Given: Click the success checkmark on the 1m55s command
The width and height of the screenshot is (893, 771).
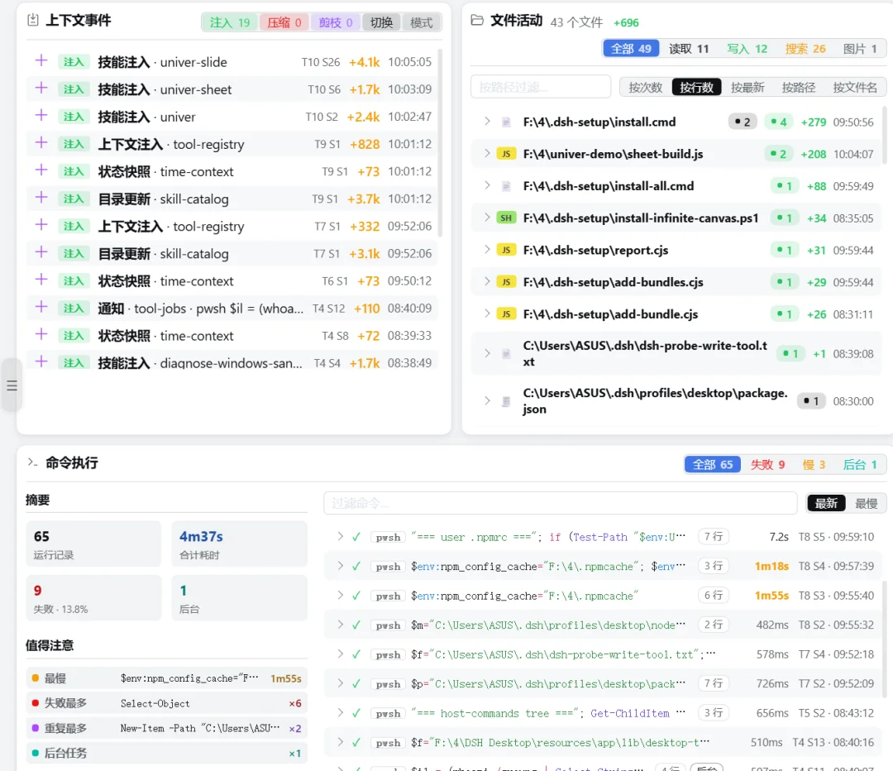Looking at the screenshot, I should pos(356,596).
